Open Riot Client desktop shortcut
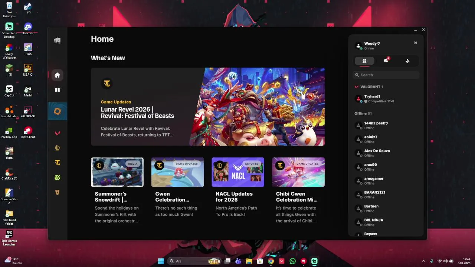This screenshot has width=475, height=267. [28, 132]
